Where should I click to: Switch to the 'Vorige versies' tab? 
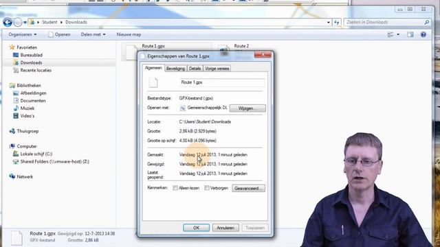[x=217, y=69]
